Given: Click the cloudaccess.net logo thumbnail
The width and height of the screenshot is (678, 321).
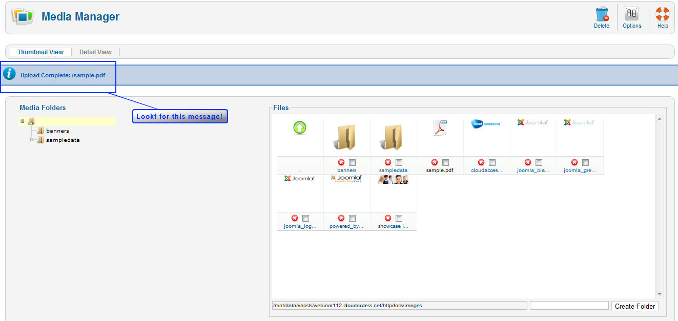Looking at the screenshot, I should [486, 124].
